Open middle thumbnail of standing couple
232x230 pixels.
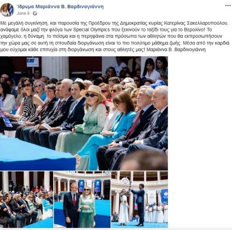pos(82,199)
